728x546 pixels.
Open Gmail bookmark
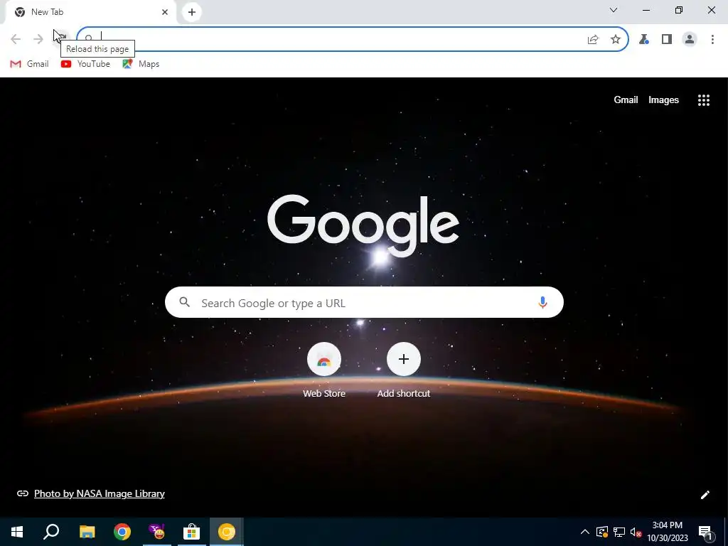point(29,64)
